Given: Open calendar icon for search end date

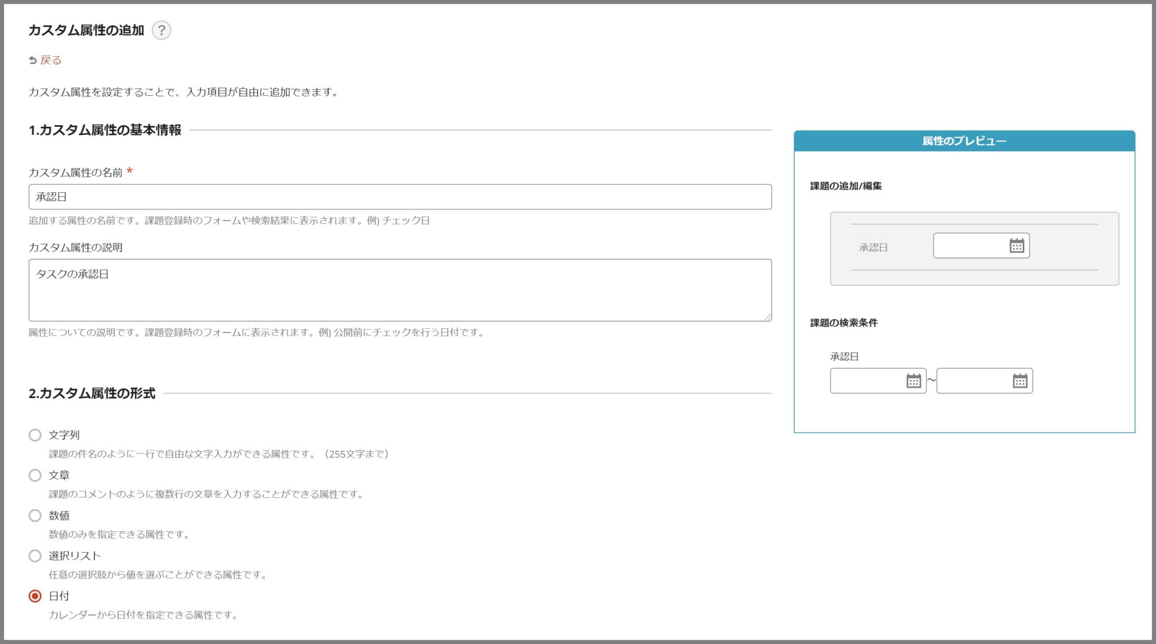Looking at the screenshot, I should pos(1019,381).
